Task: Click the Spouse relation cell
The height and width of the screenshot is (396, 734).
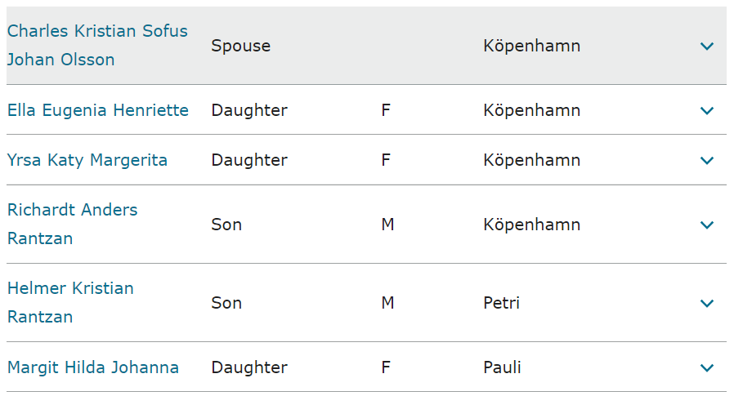Action: click(x=241, y=46)
